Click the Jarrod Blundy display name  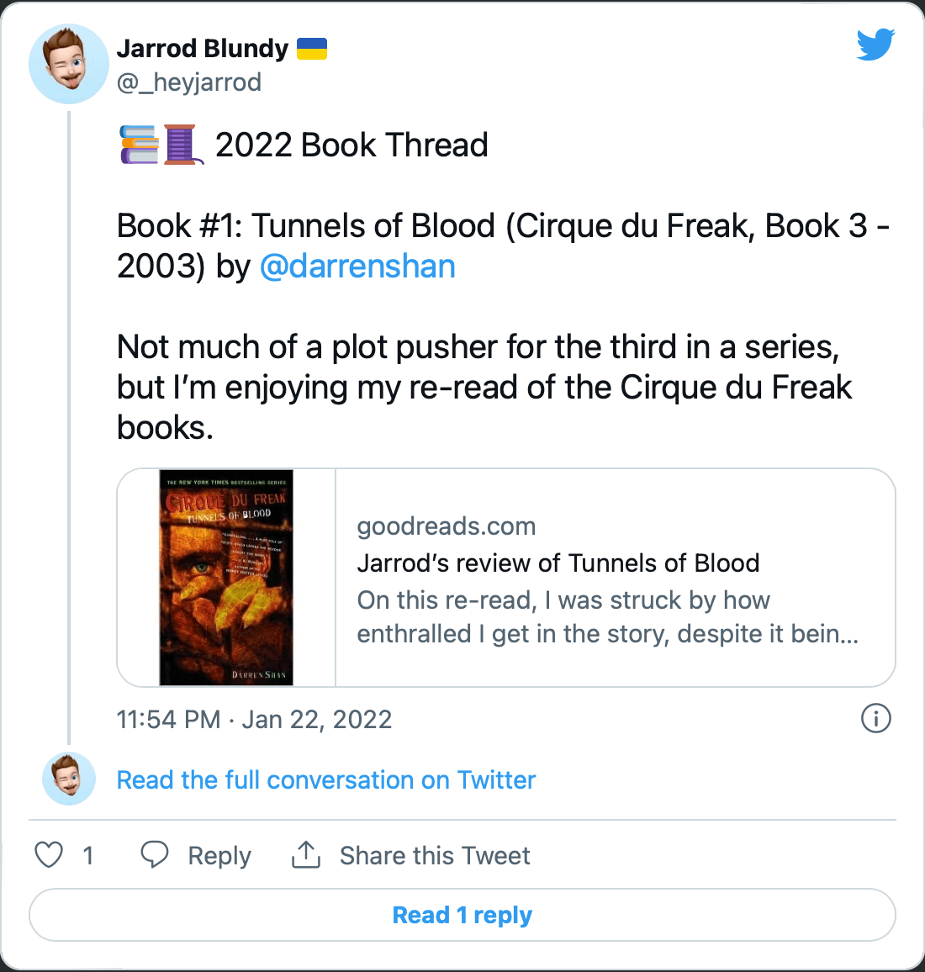(203, 49)
